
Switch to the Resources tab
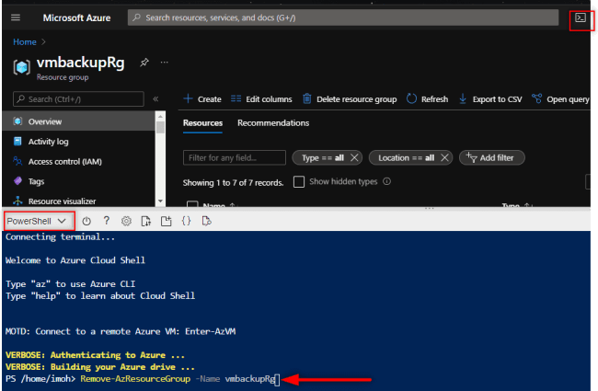202,123
